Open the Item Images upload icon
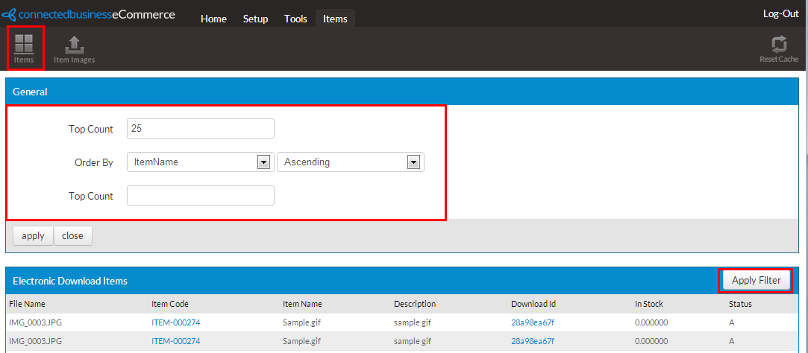 [74, 49]
